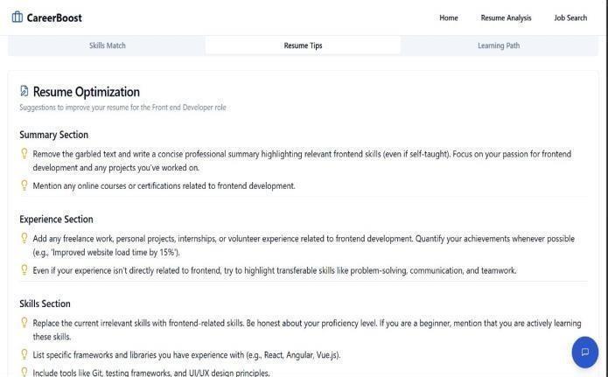Click lightbulb icon beside 'Add any freelance work'
The height and width of the screenshot is (377, 608).
[24, 238]
